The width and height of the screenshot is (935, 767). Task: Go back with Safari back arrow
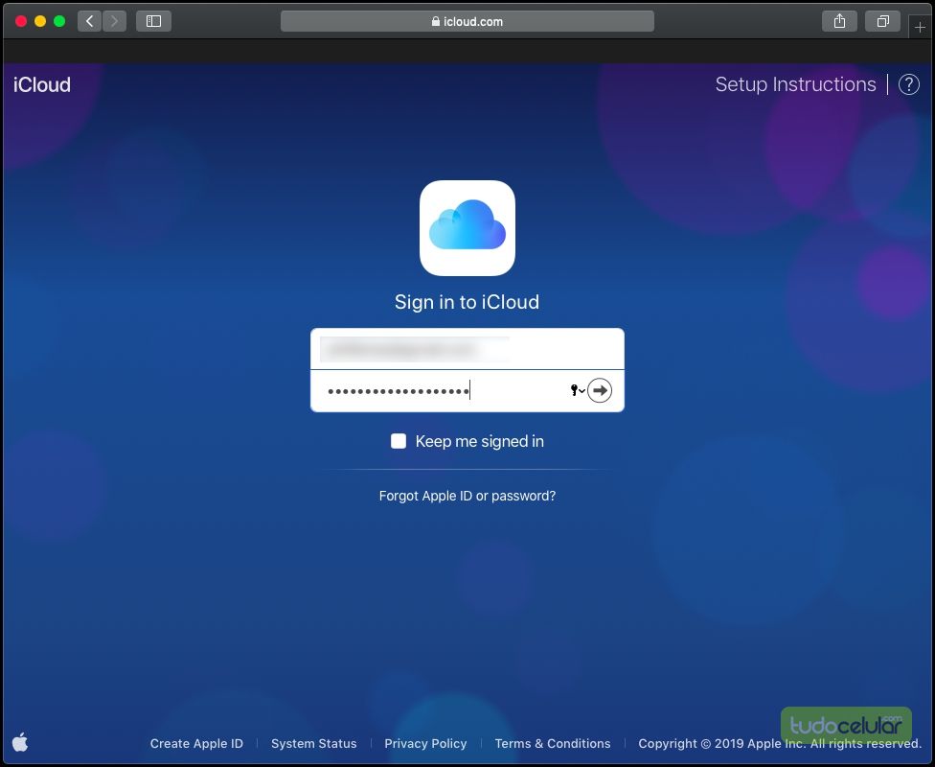pos(90,21)
